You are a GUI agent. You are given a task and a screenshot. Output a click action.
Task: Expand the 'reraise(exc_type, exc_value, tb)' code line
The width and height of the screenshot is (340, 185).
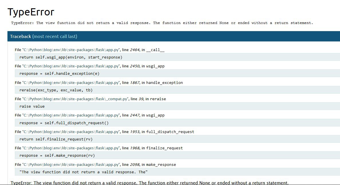pos(56,90)
